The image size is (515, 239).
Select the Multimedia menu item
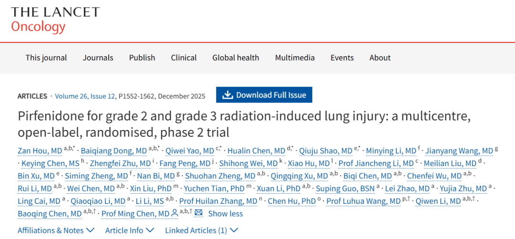(295, 58)
